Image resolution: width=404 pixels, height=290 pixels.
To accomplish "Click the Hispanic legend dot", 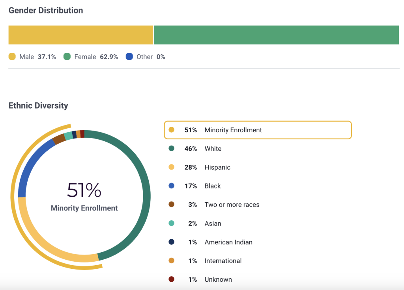I will (171, 167).
